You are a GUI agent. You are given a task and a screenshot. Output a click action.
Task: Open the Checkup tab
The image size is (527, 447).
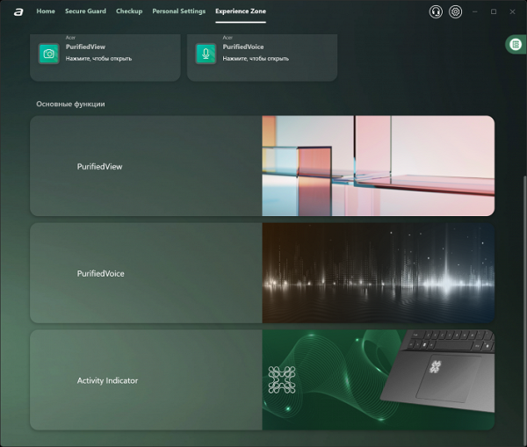[129, 11]
